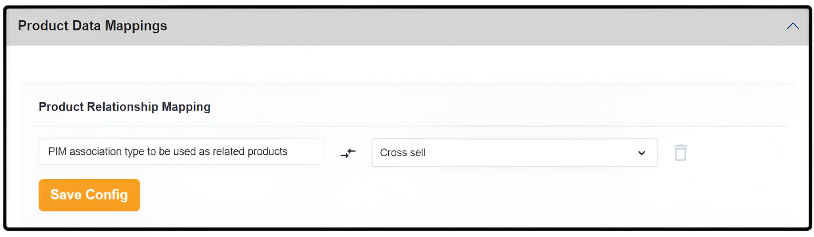Click the Product Relationship Mapping heading
Image resolution: width=814 pixels, height=237 pixels.
pyautogui.click(x=124, y=107)
